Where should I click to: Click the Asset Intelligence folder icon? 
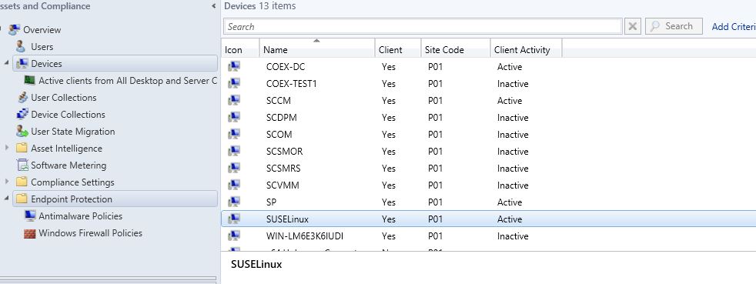point(22,148)
